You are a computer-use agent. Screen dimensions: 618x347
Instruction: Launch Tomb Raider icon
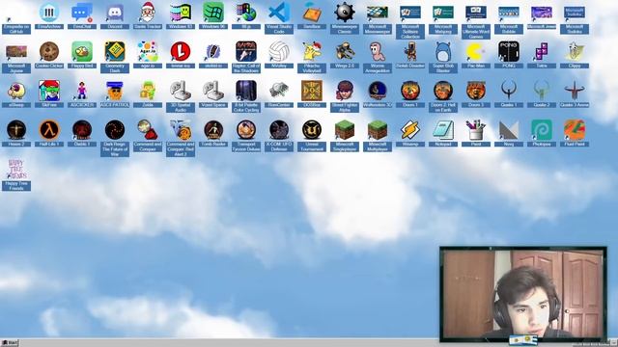213,130
